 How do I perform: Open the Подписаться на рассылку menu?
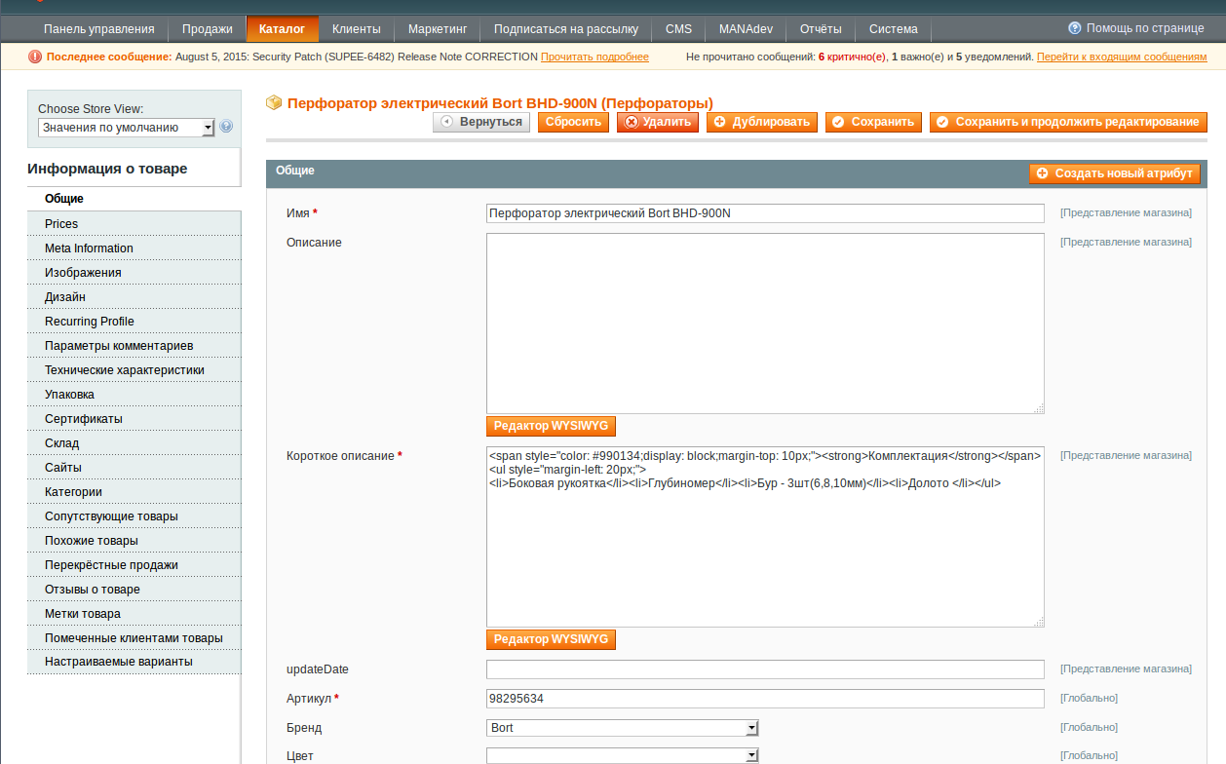(x=566, y=29)
